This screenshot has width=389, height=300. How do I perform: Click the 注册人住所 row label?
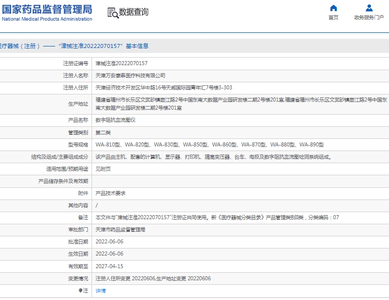(x=76, y=88)
